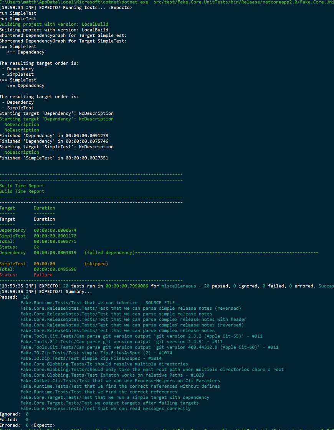Click the Total value 00:00:00.0505771
Image resolution: width=334 pixels, height=430 pixels.
click(55, 242)
